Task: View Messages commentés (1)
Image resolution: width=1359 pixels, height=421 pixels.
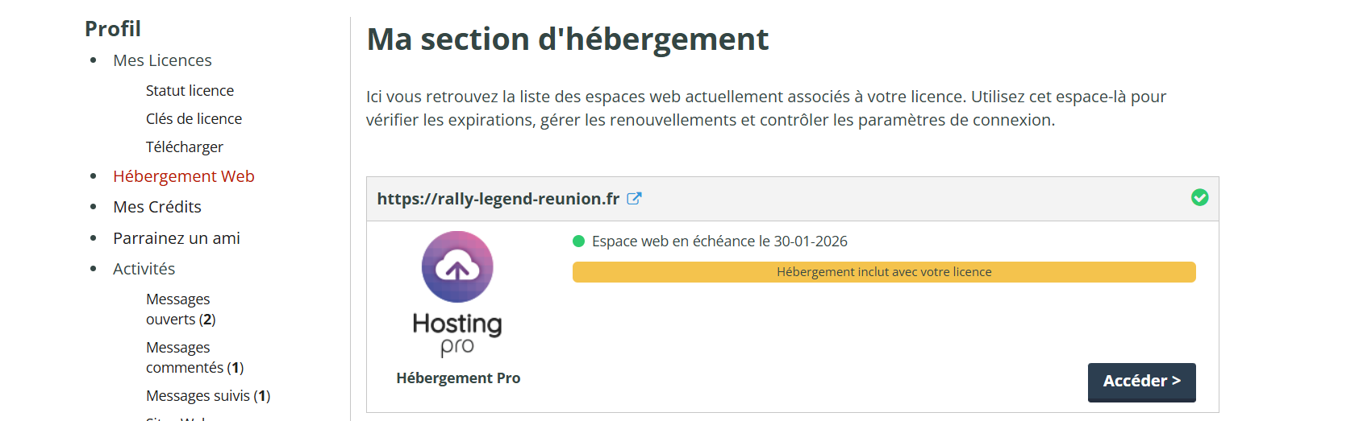Action: coord(194,358)
